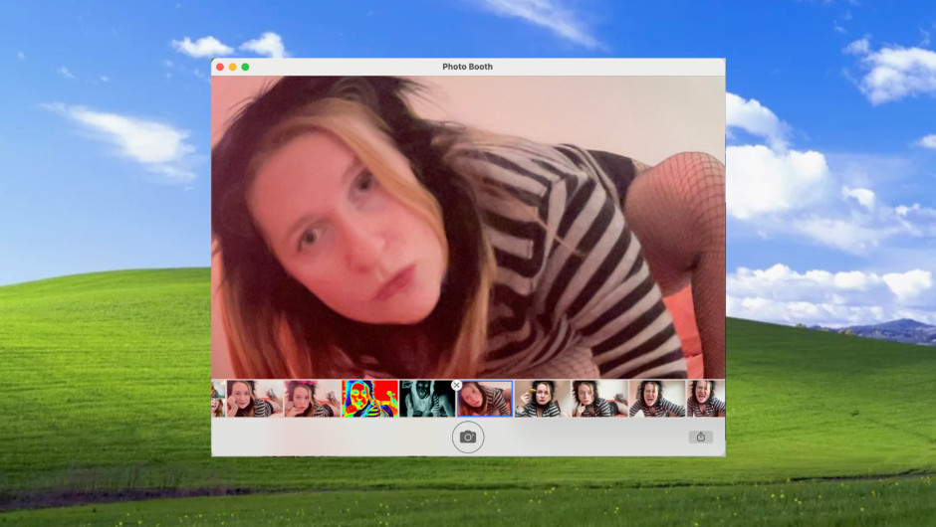Open the share menu button
This screenshot has width=936, height=527.
point(700,437)
